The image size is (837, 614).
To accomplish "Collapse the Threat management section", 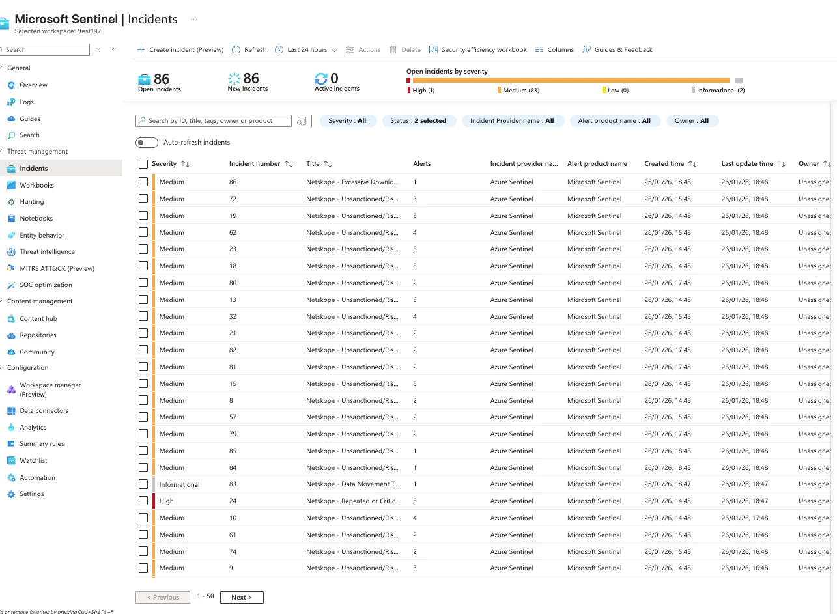I will tap(37, 152).
